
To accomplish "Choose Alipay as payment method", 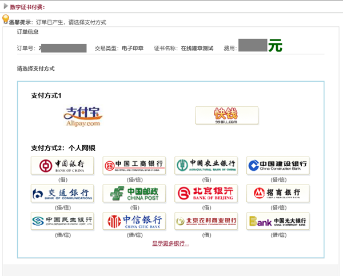I will pyautogui.click(x=83, y=116).
